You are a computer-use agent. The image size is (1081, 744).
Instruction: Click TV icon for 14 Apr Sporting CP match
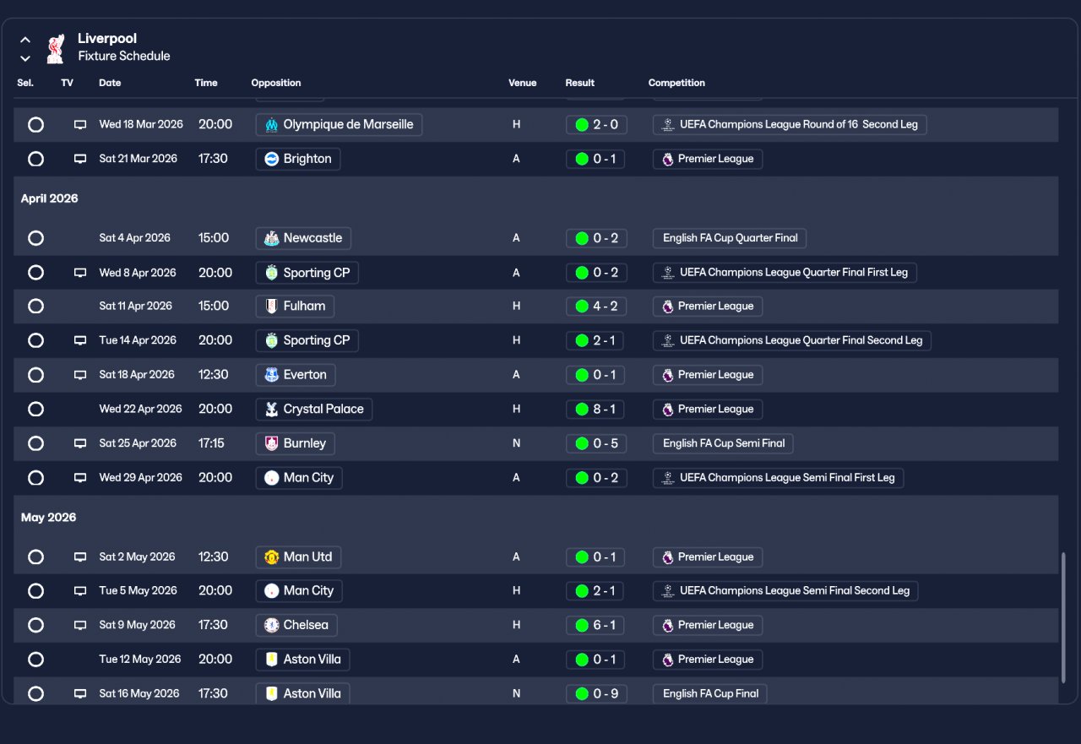pyautogui.click(x=80, y=340)
